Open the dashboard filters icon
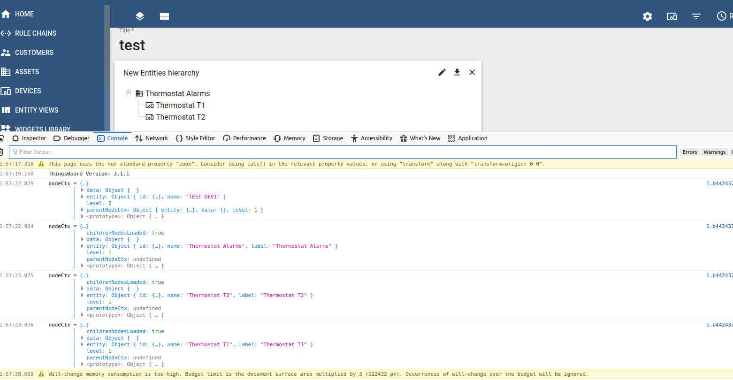The height and width of the screenshot is (380, 733). pyautogui.click(x=696, y=16)
